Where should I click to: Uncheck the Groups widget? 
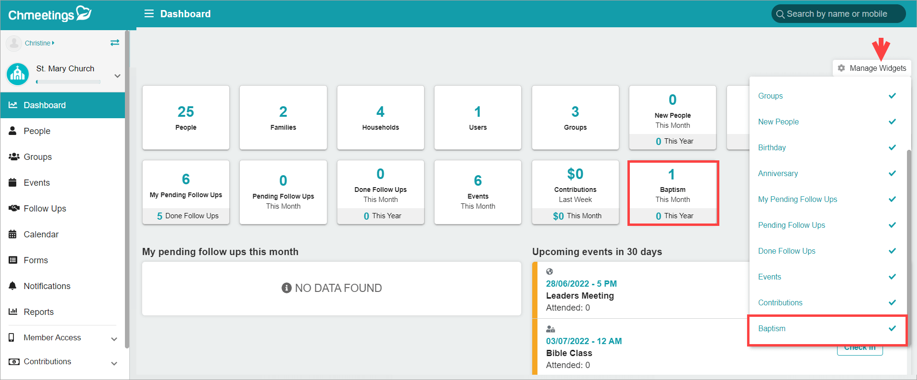(x=892, y=96)
